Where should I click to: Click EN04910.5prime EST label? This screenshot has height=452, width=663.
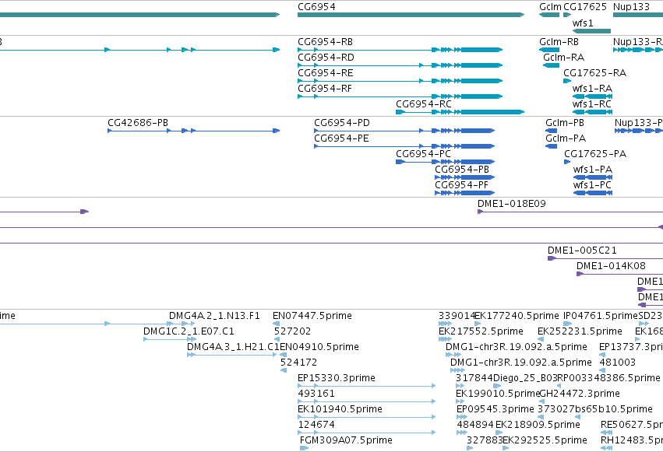[x=319, y=347]
